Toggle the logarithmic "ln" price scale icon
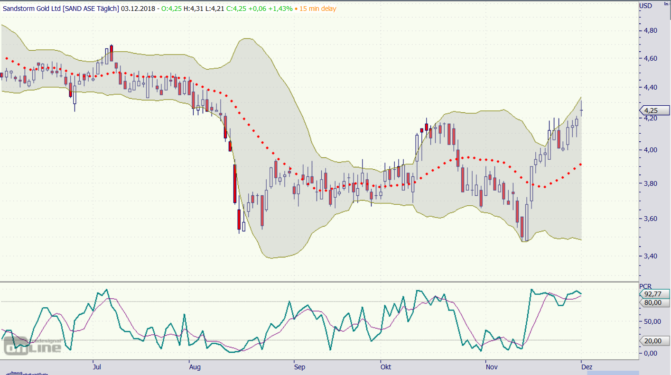 point(666,4)
